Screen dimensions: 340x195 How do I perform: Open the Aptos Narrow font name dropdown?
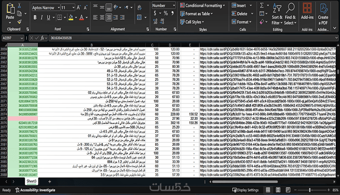tap(59, 8)
